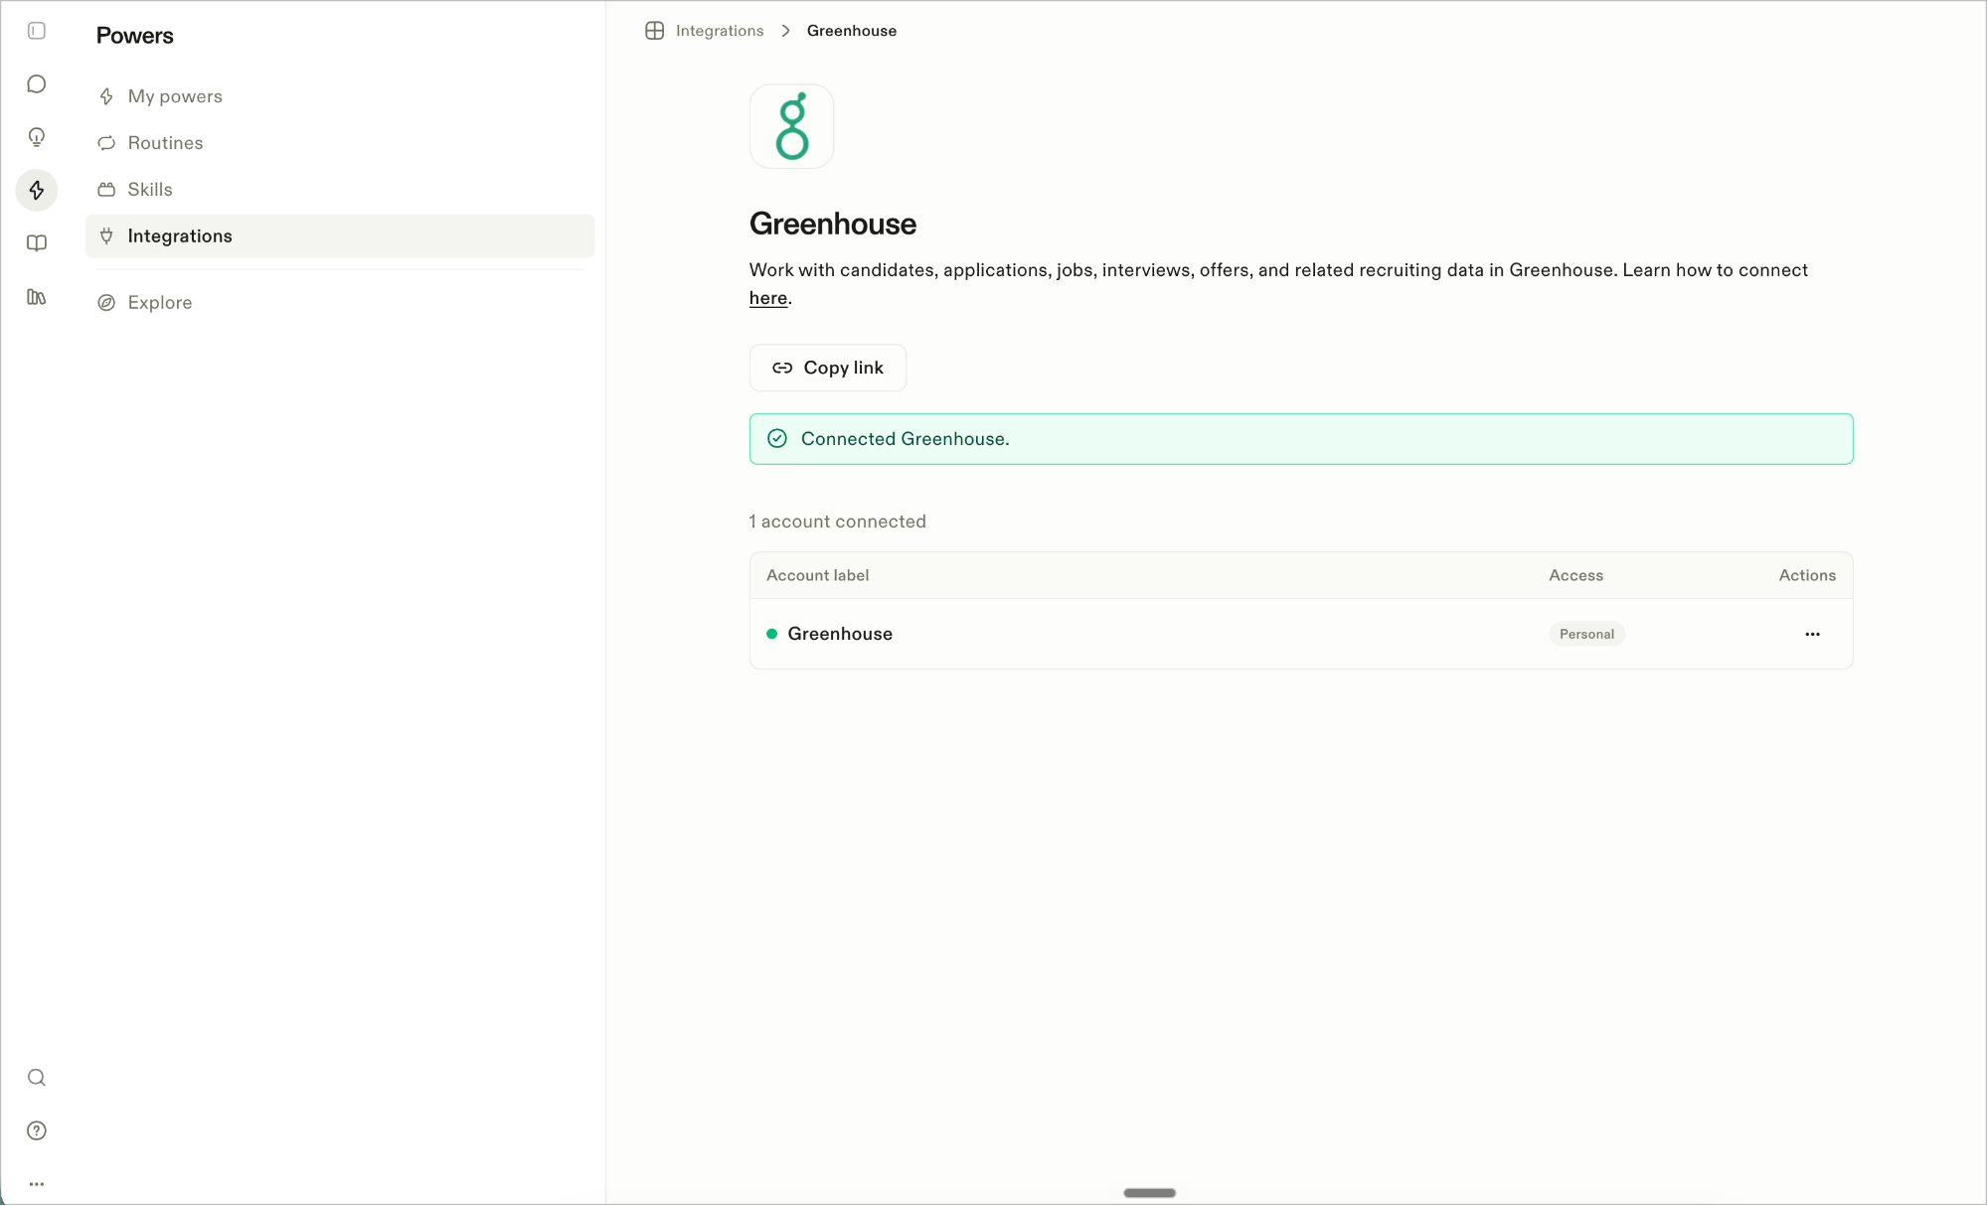The image size is (1987, 1206).
Task: Open the help question mark icon
Action: click(37, 1131)
